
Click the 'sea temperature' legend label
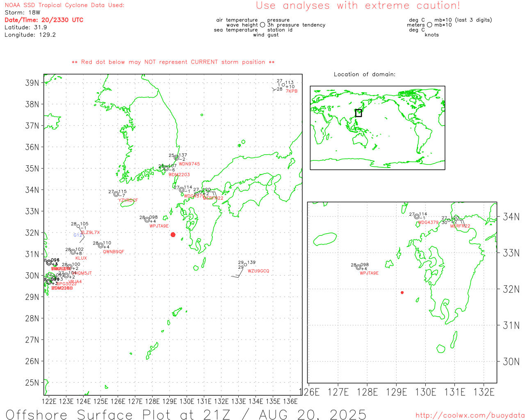click(x=236, y=30)
